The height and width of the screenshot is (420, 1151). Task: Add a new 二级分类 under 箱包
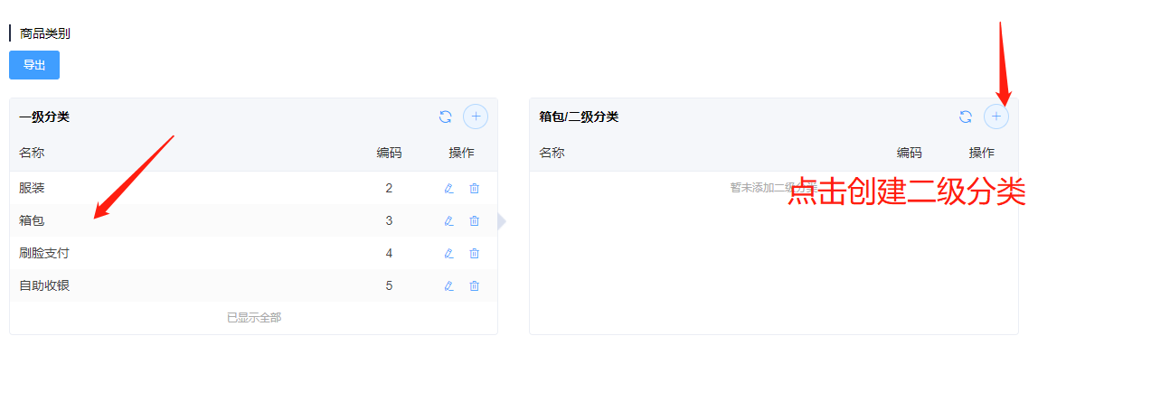(996, 117)
